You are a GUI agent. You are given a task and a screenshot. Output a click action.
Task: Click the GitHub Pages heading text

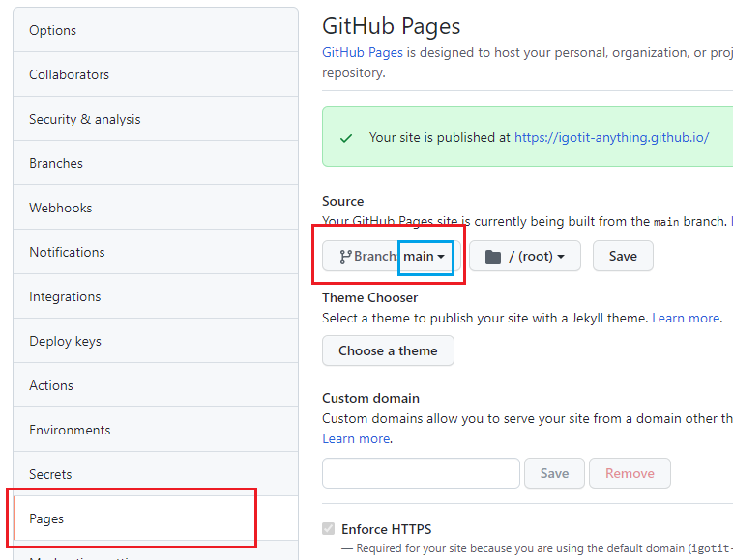392,26
